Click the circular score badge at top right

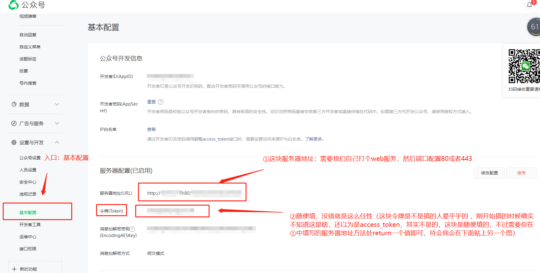tap(534, 27)
